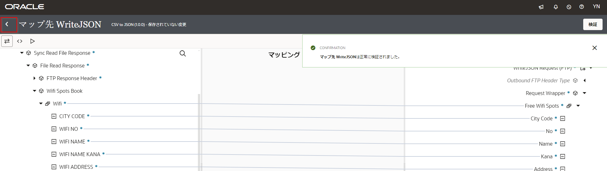Screen dimensions: 607x171
Task: Dismiss the confirmation message with X
Action: [x=595, y=48]
